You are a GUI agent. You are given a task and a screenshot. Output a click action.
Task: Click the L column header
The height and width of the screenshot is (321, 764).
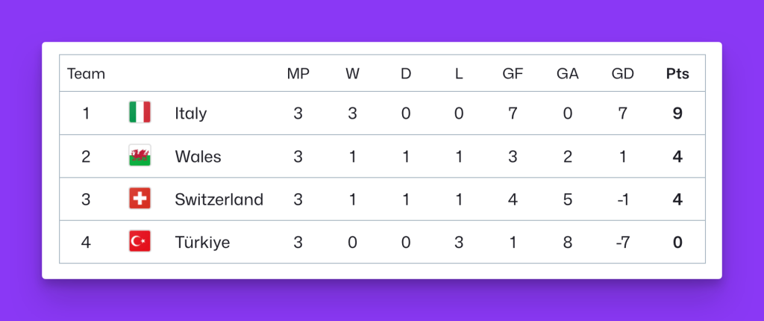click(x=459, y=74)
